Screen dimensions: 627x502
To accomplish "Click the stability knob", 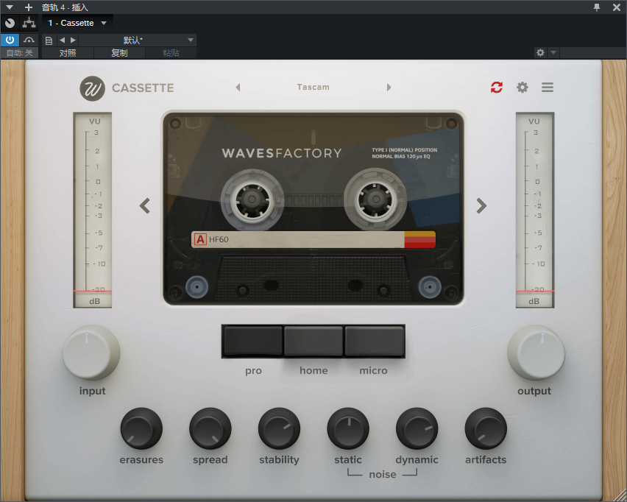I will pyautogui.click(x=279, y=428).
